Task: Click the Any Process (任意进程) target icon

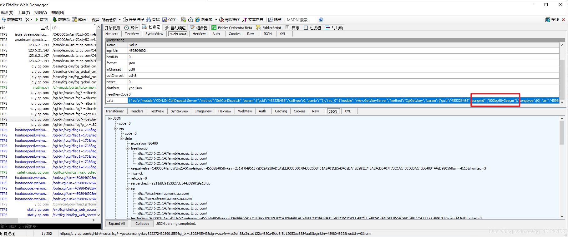Action: (125, 20)
